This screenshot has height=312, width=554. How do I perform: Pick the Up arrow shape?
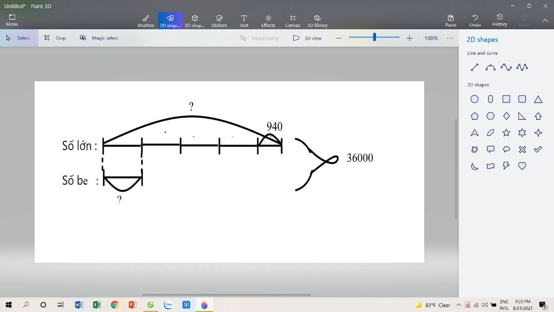538,116
